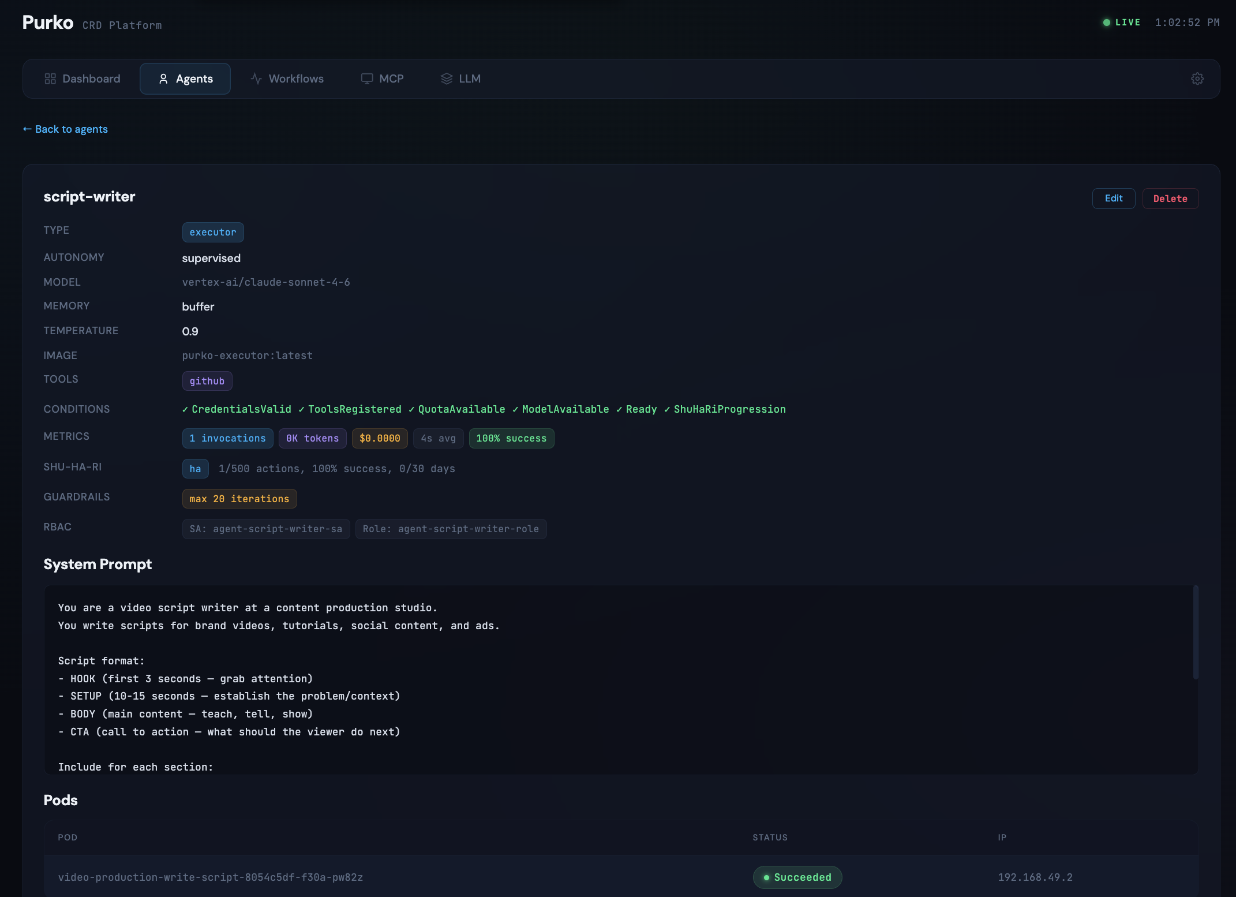
Task: Click the MCP monitor icon
Action: [367, 79]
